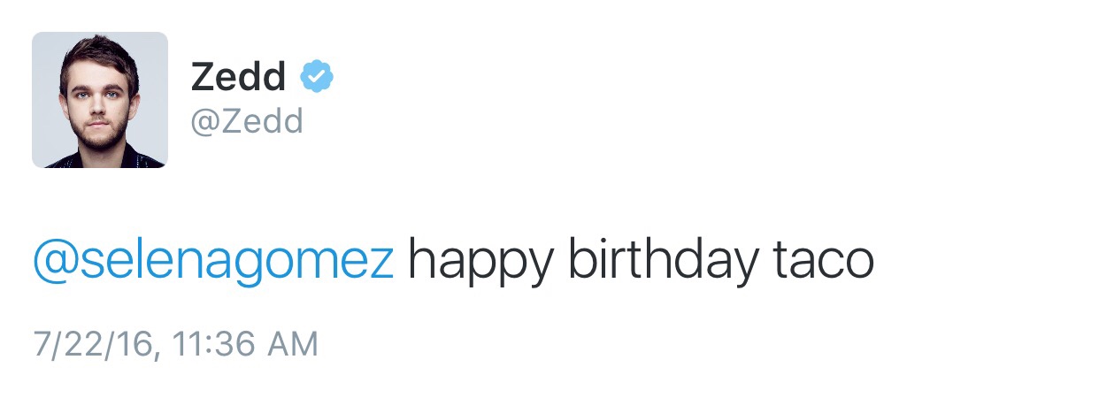1099x398 pixels.
Task: Click the blue verified badge
Action: [317, 78]
